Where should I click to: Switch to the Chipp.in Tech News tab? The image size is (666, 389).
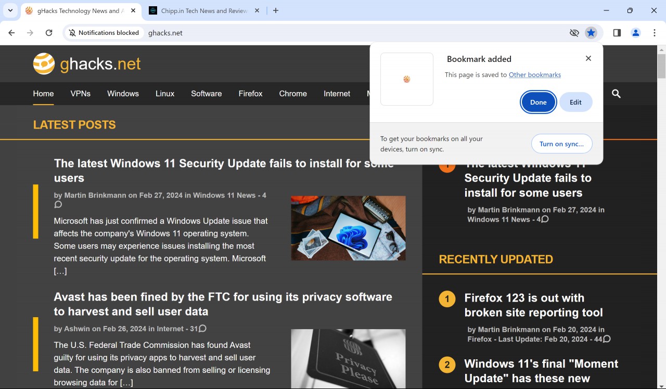tap(204, 10)
